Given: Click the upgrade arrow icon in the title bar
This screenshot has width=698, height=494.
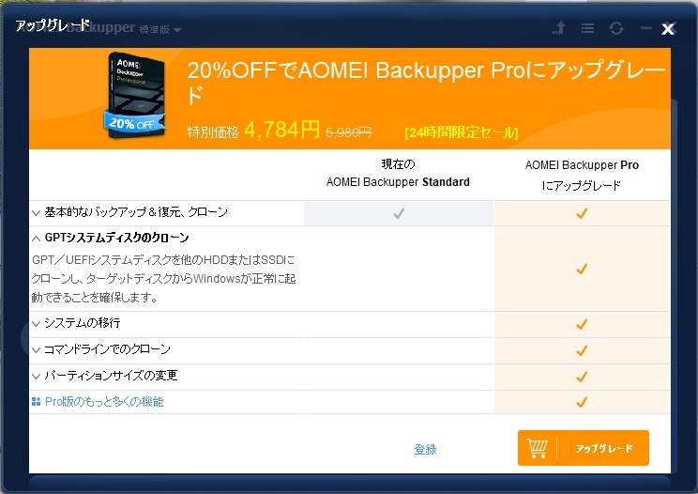Looking at the screenshot, I should [x=559, y=28].
